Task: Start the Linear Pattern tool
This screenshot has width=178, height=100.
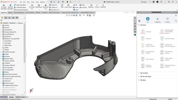Action: coord(68,6)
